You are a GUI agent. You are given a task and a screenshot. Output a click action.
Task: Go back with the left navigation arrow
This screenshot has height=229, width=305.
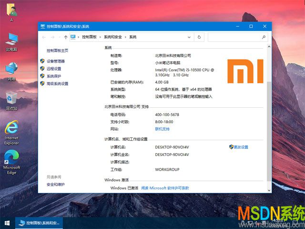(x=44, y=37)
